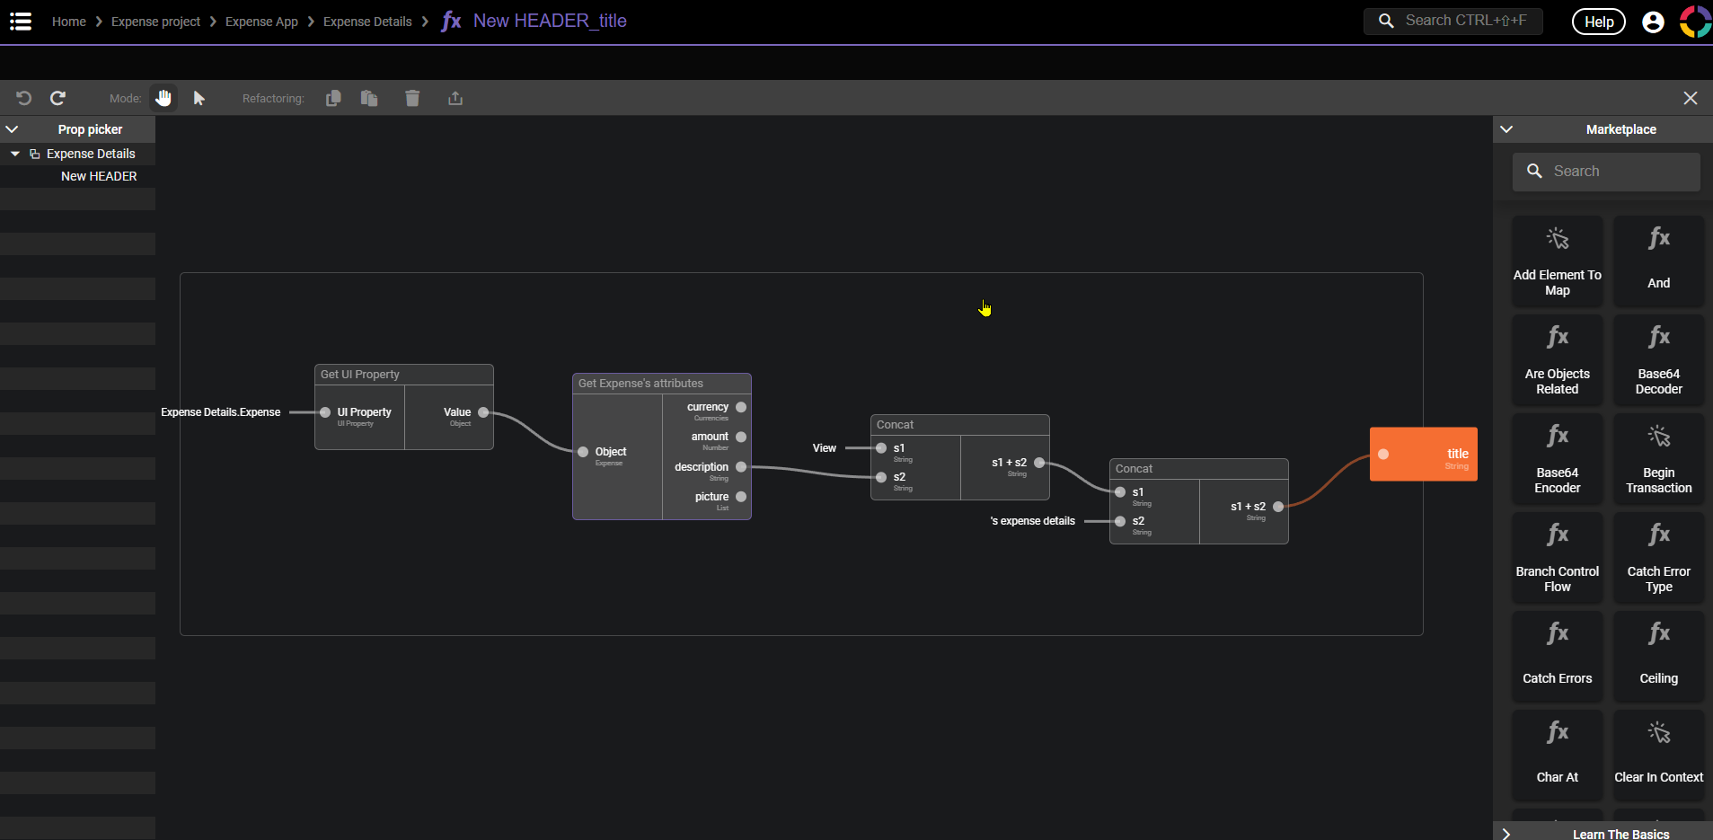Click the copy refactoring icon

tap(333, 98)
